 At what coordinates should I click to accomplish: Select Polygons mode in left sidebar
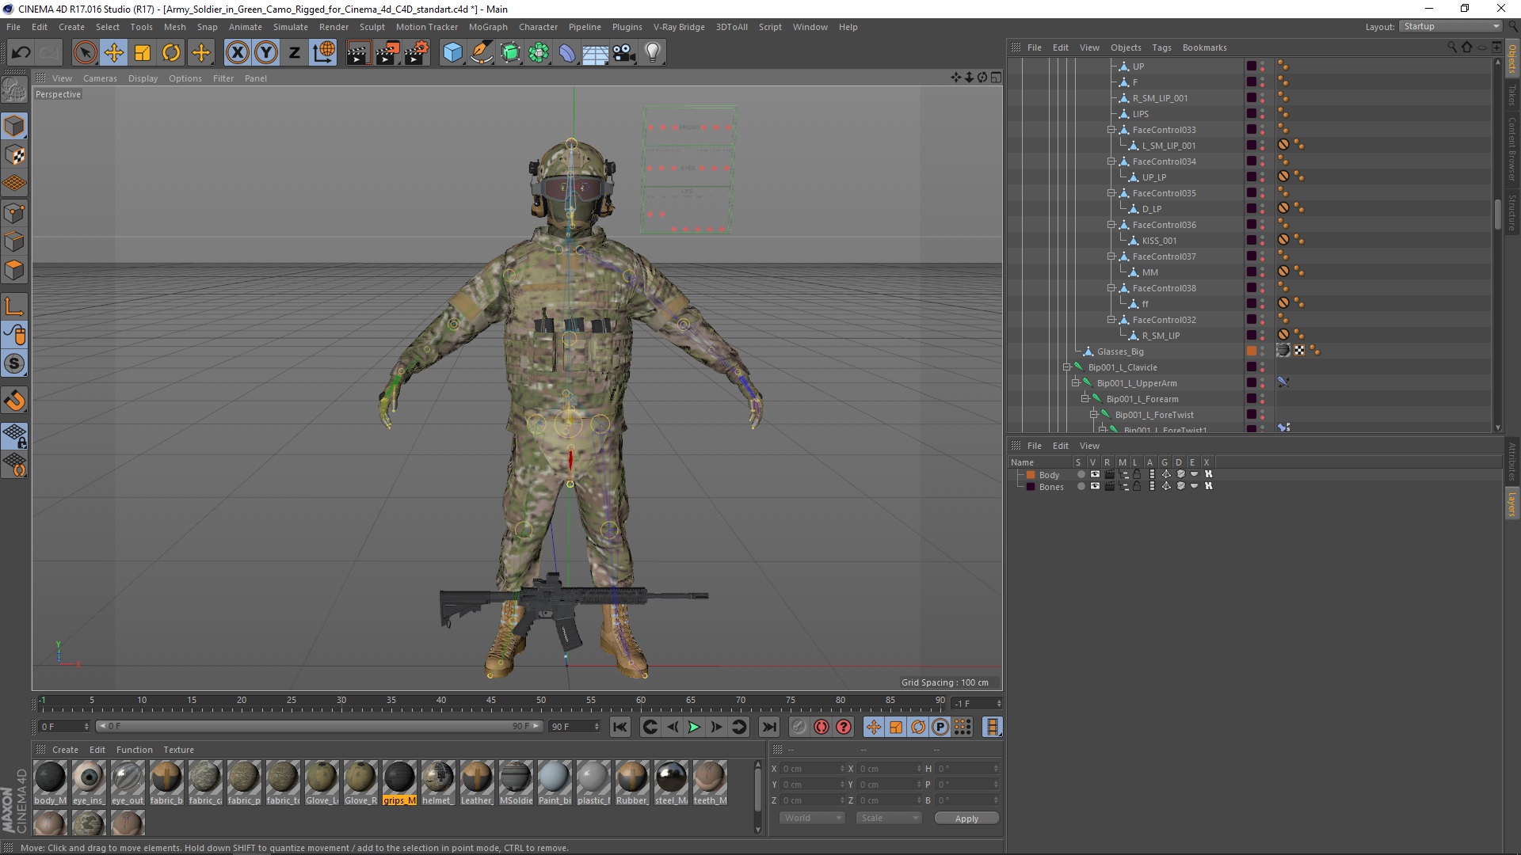pyautogui.click(x=14, y=270)
